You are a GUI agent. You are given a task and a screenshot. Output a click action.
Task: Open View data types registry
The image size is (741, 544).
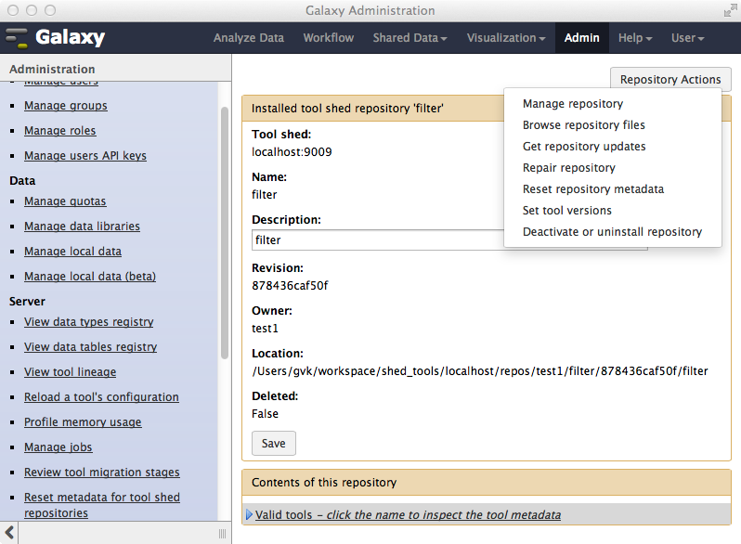point(89,322)
